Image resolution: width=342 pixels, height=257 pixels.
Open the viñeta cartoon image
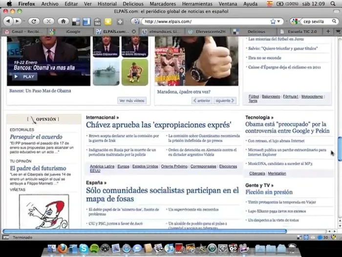click(x=44, y=211)
